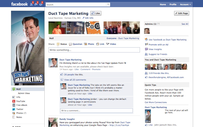Open notifications globe icon
The width and height of the screenshot is (203, 127).
pos(41,4)
